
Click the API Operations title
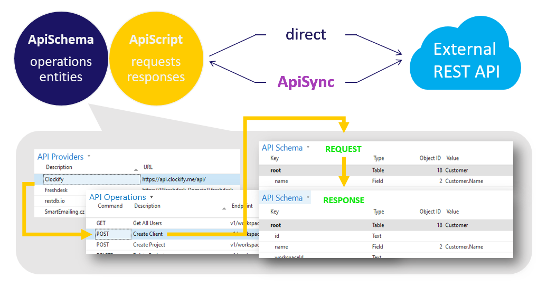(118, 197)
